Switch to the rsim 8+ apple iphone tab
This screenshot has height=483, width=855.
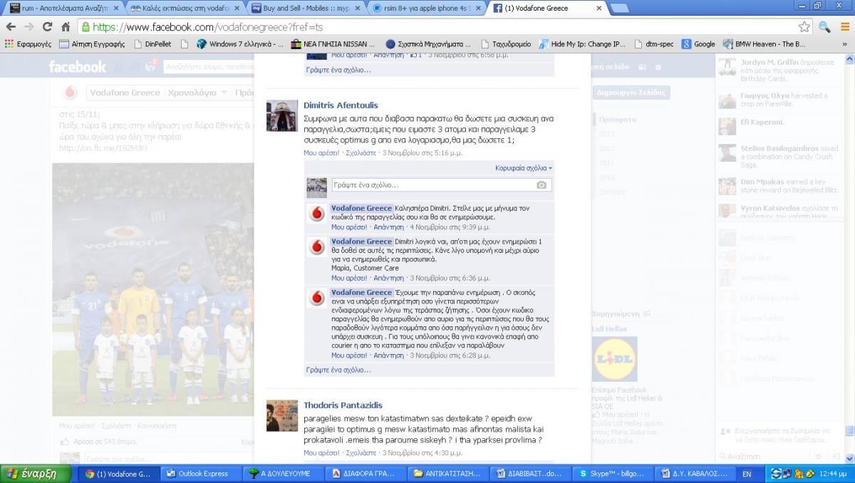pyautogui.click(x=426, y=9)
